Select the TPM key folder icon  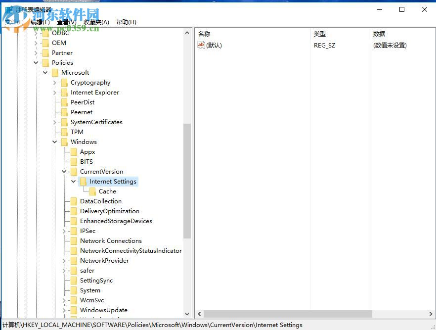(64, 132)
